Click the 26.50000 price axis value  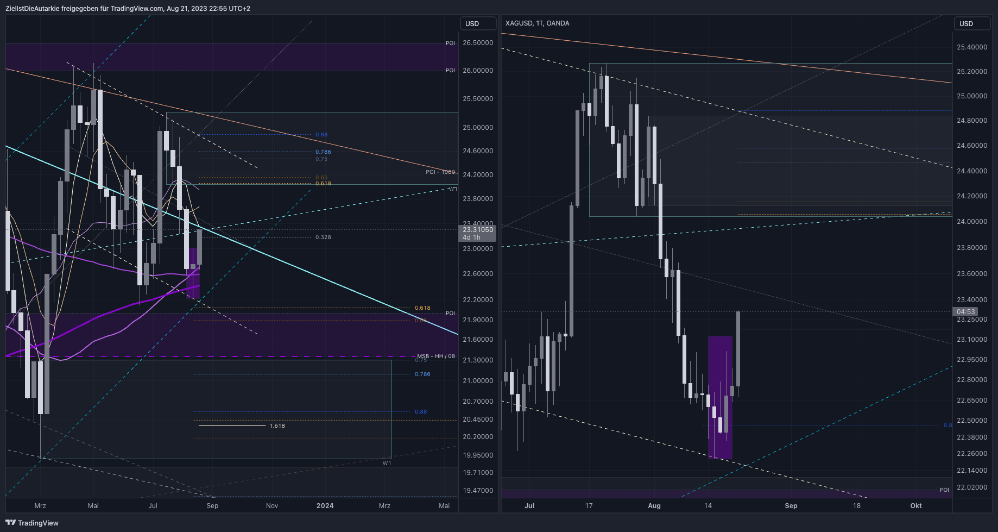pos(478,43)
